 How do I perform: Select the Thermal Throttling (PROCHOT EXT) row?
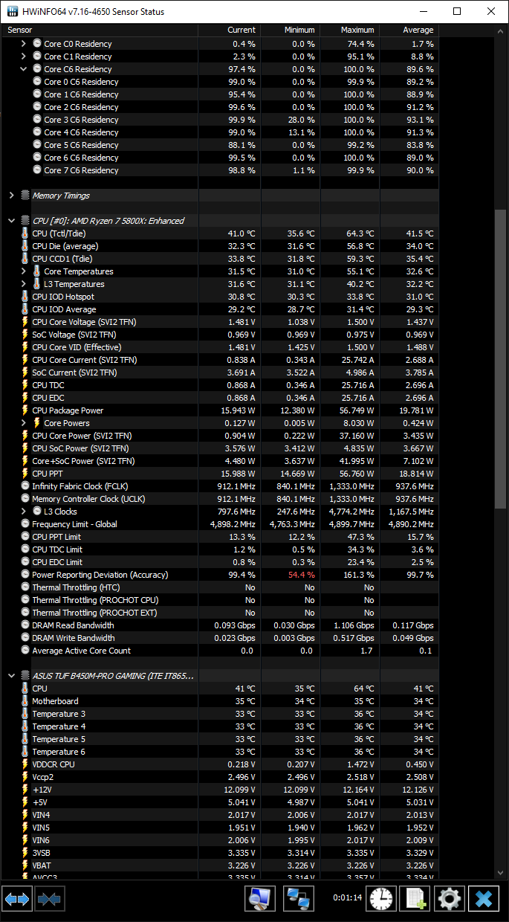point(221,613)
